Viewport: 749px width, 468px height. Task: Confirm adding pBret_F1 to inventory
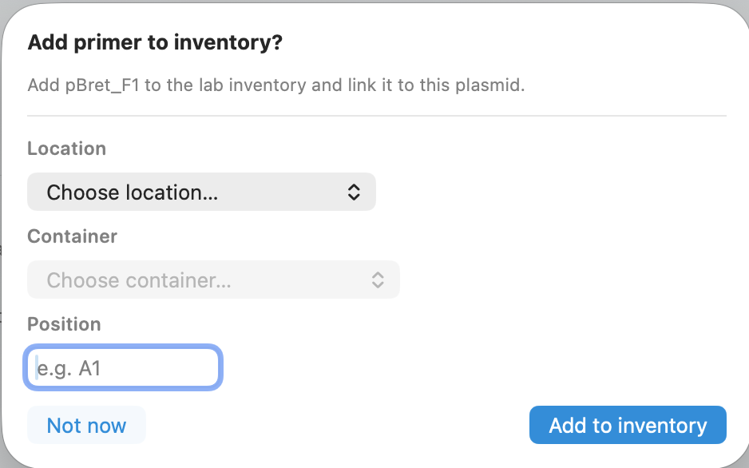point(628,425)
